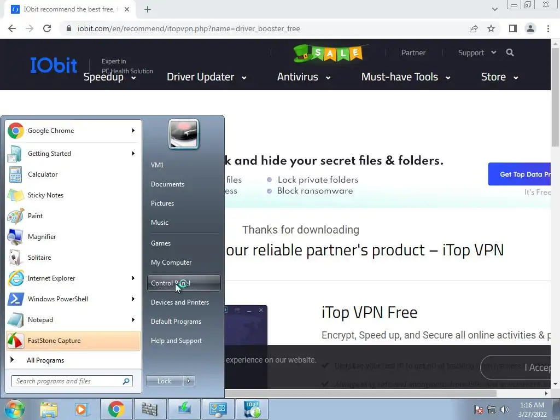
Task: Show All Programs list
Action: pyautogui.click(x=45, y=360)
